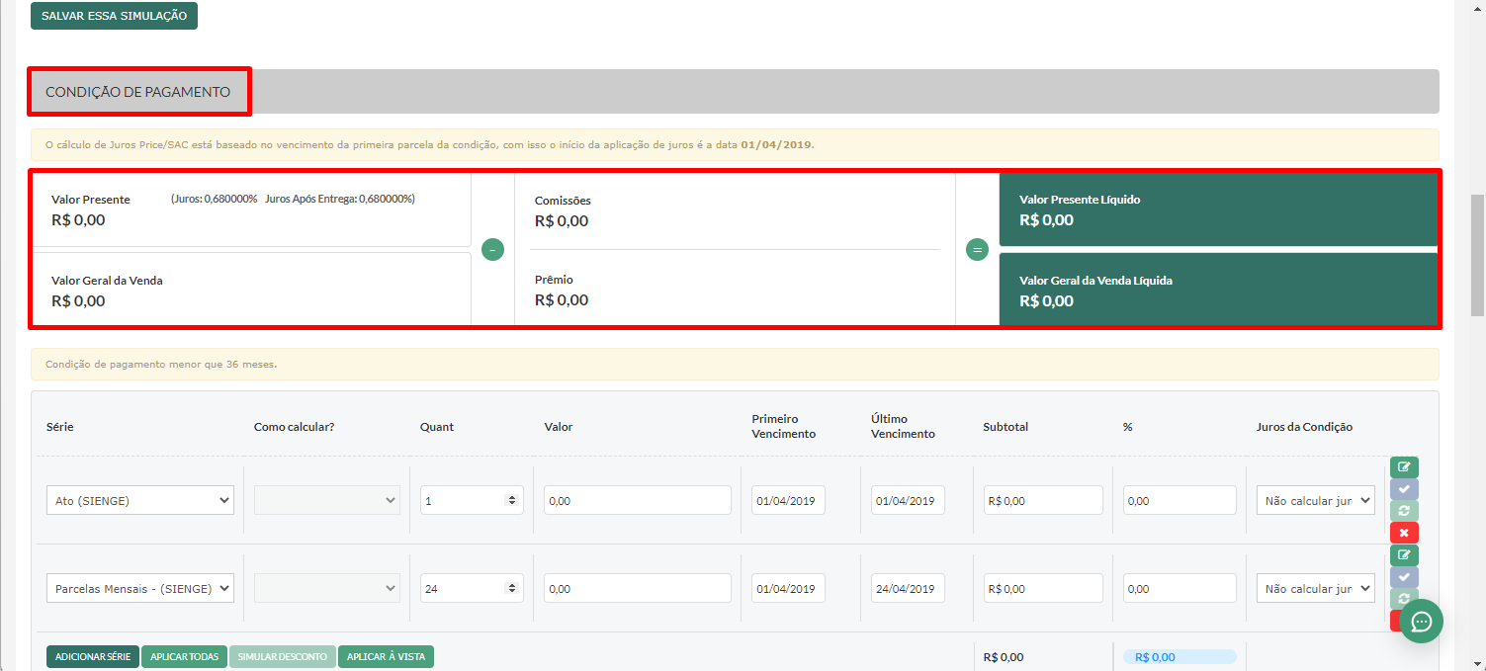
Task: Click quantity stepper showing 24
Action: click(511, 588)
